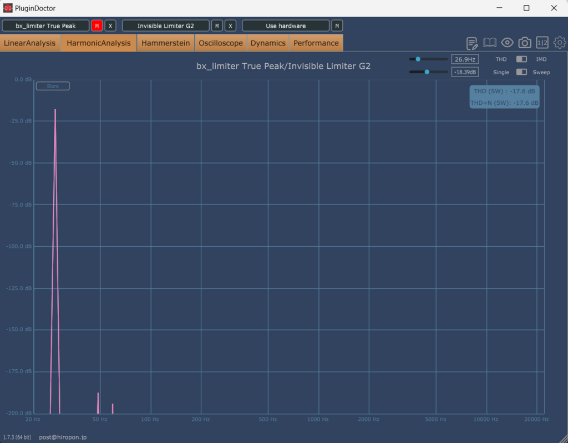568x443 pixels.
Task: Click the 50 Hz axis label
Action: click(100, 420)
